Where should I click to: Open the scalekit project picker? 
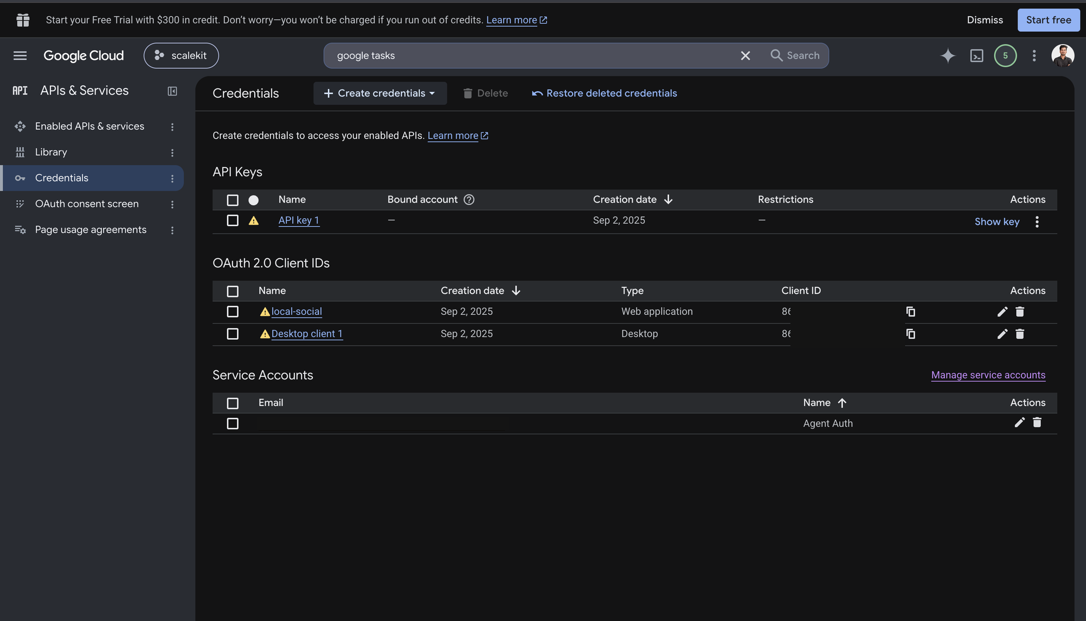pos(181,55)
